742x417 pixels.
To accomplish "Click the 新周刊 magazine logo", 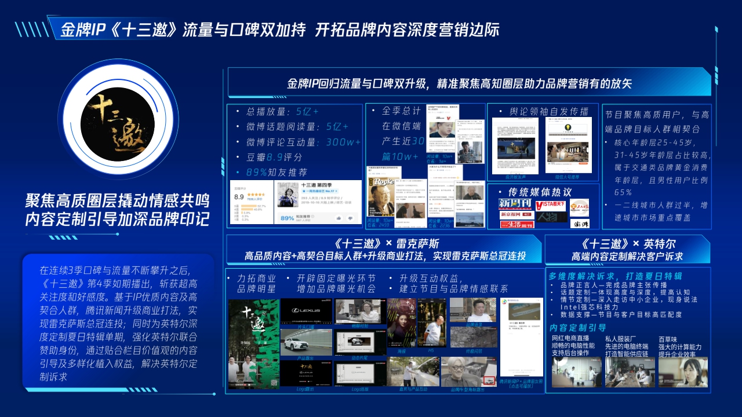I will coord(515,204).
